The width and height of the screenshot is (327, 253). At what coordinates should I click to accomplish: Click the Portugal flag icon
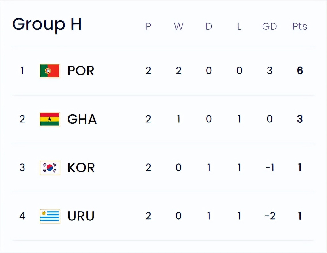[x=50, y=71]
